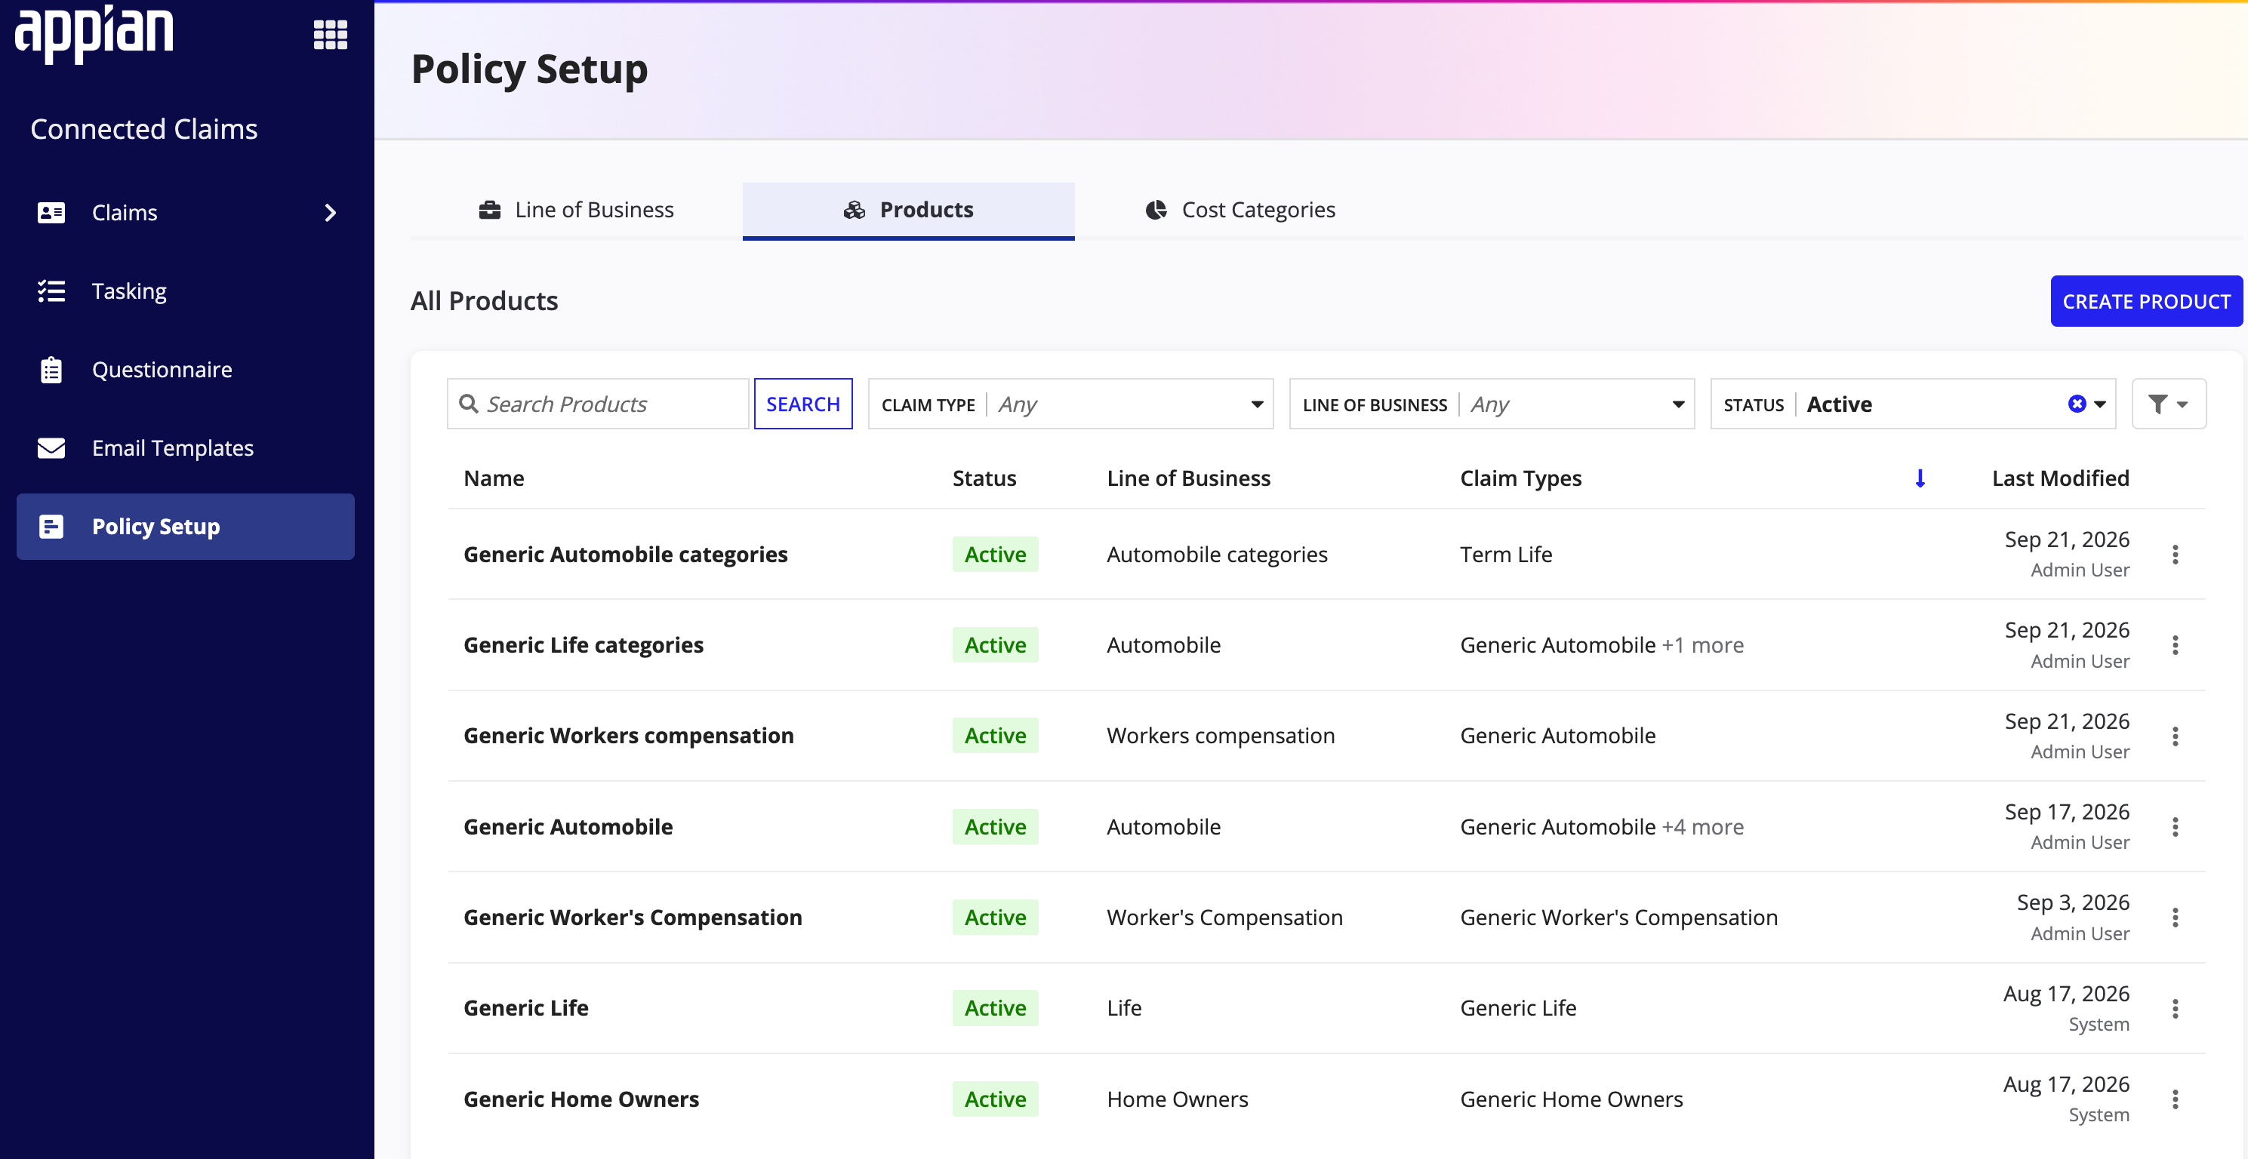Viewport: 2248px width, 1159px height.
Task: Clear the Active status filter
Action: 2077,404
